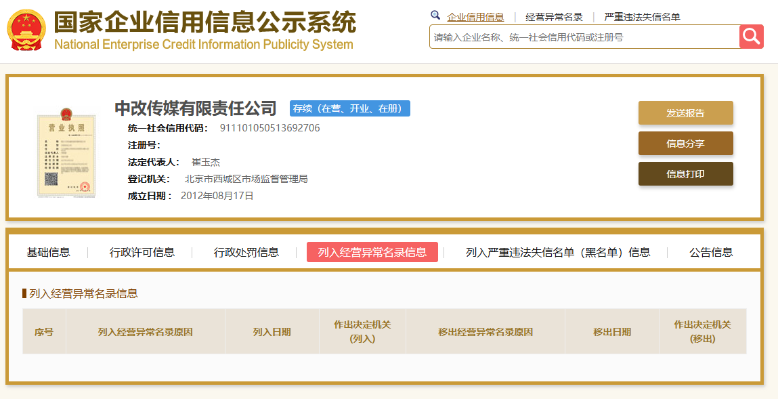Click the 国家企业信用信息公示系统 site title
This screenshot has width=778, height=399.
[205, 22]
